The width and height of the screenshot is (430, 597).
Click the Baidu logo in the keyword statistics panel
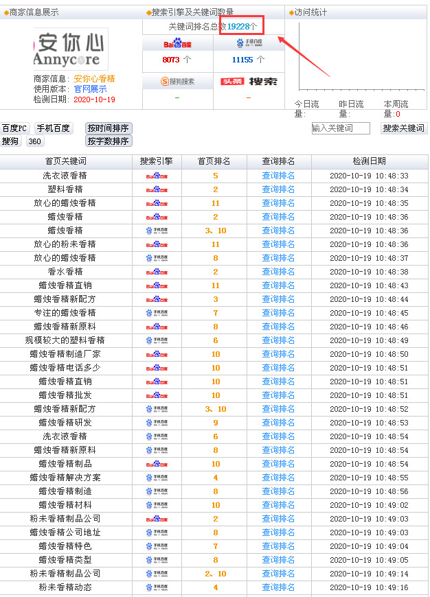point(177,43)
